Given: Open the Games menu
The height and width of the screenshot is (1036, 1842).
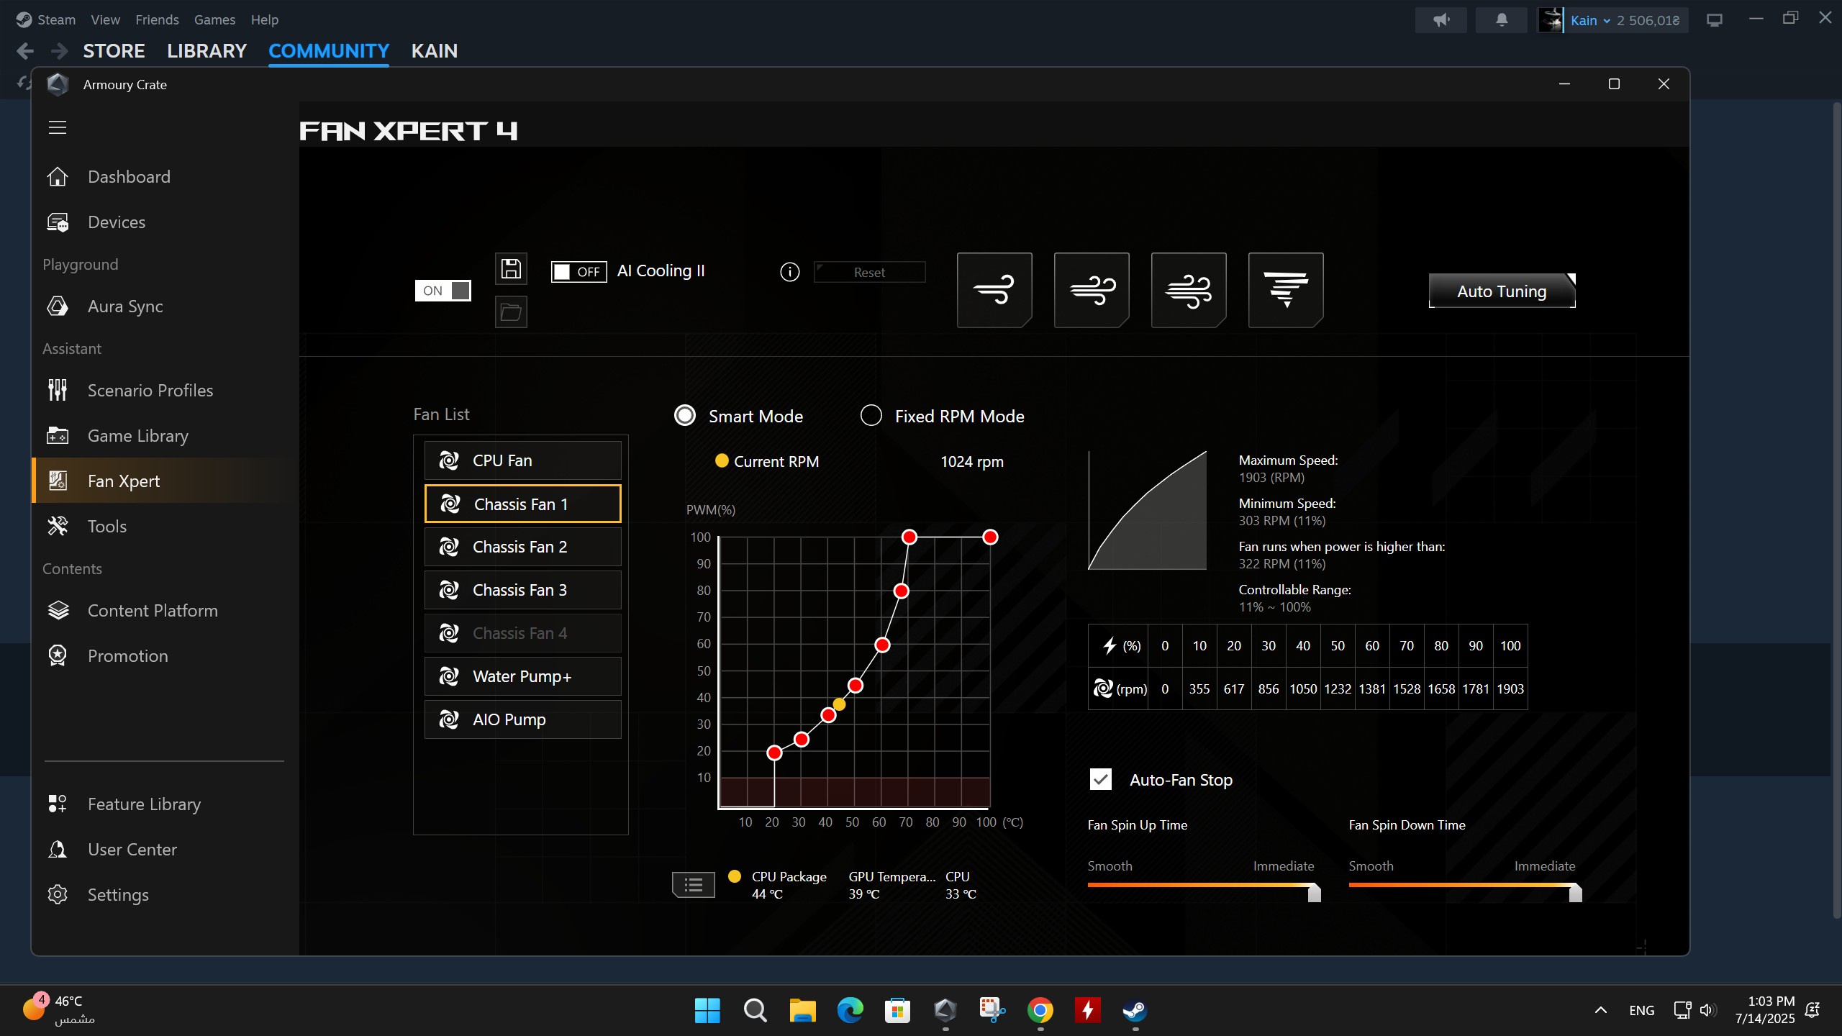Looking at the screenshot, I should click(214, 19).
